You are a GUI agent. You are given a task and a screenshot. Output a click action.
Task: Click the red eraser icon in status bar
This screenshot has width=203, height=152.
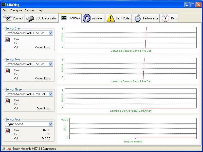coord(9,149)
